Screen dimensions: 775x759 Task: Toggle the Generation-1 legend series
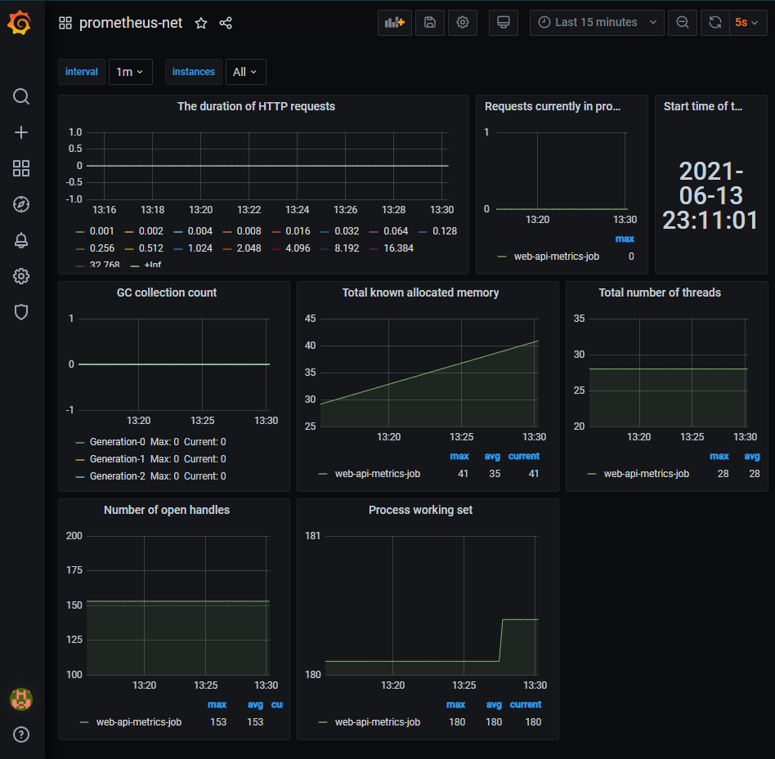pos(117,459)
